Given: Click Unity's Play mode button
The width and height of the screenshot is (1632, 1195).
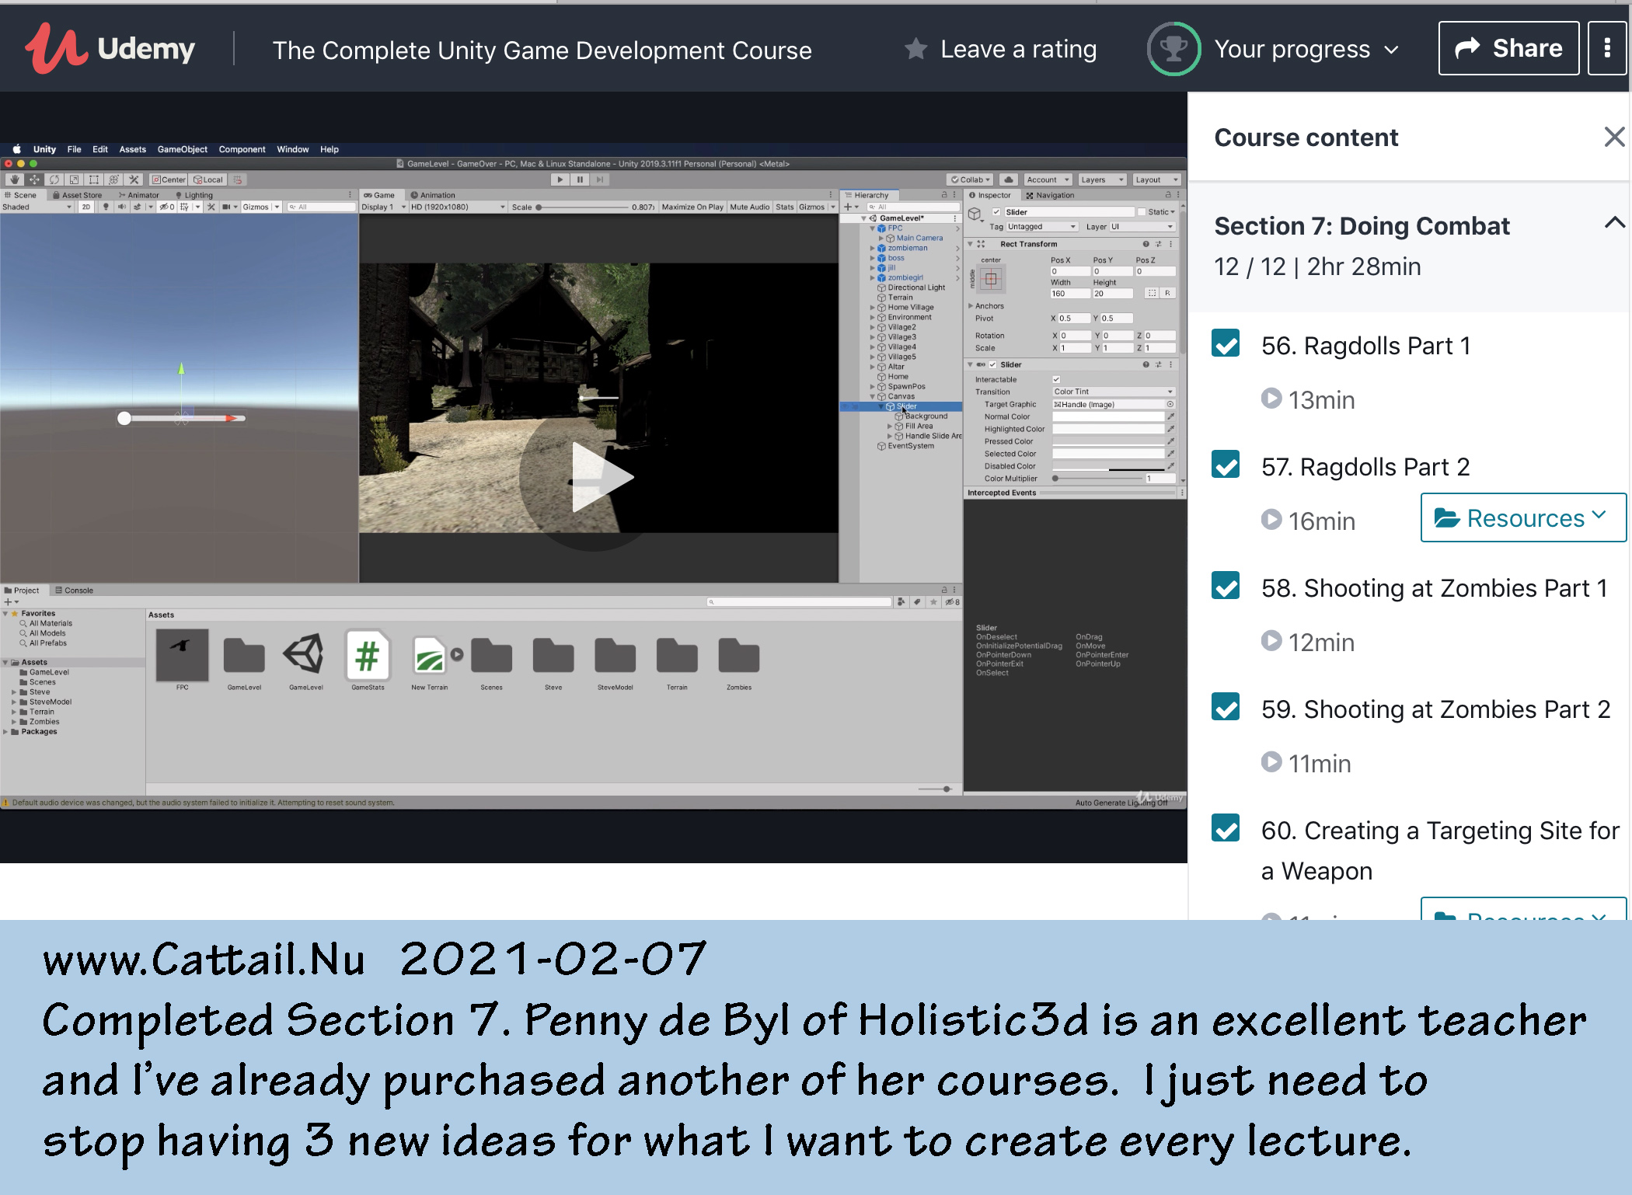Looking at the screenshot, I should tap(560, 179).
